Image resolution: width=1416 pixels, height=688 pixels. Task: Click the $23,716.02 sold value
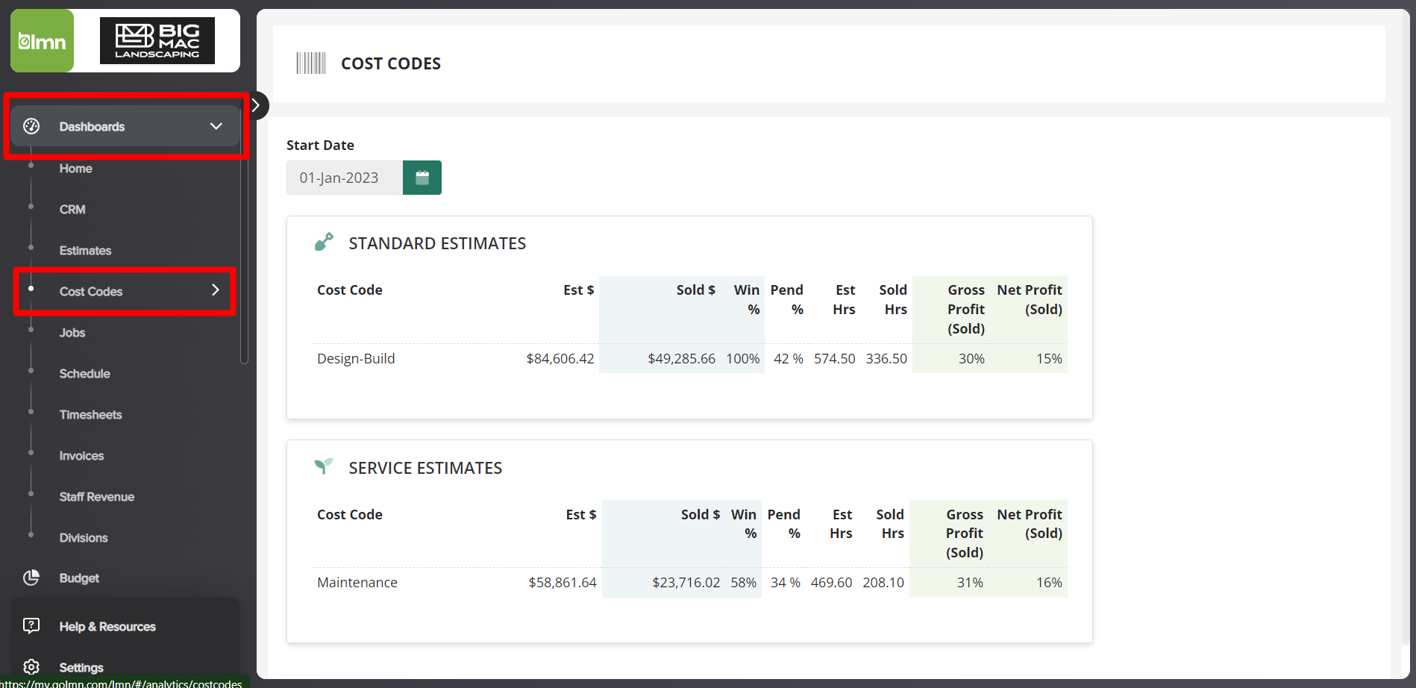[x=686, y=583]
